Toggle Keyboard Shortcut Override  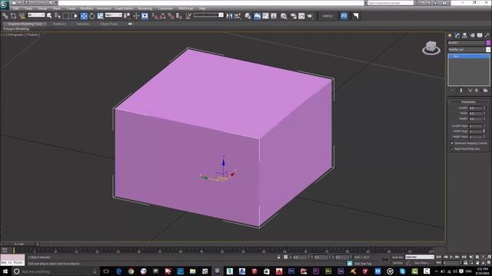145,15
